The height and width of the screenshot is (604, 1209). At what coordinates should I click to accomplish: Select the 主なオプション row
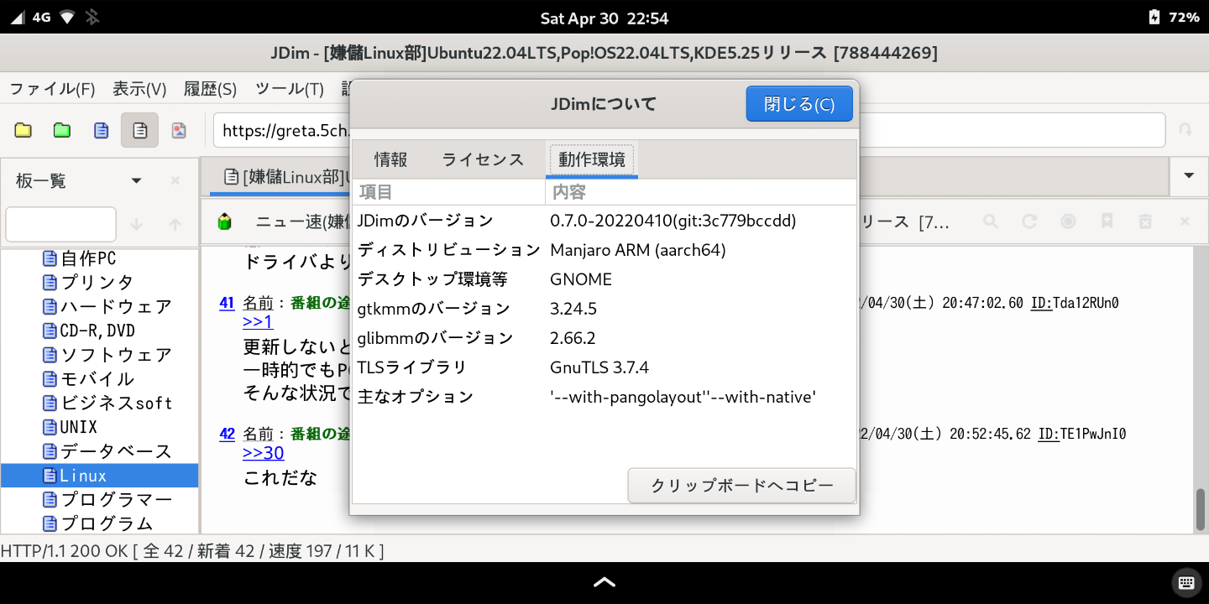tap(604, 397)
